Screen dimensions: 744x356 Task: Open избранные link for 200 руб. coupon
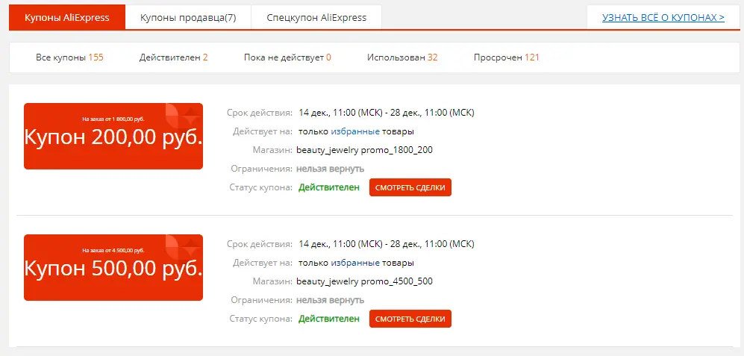coord(355,131)
